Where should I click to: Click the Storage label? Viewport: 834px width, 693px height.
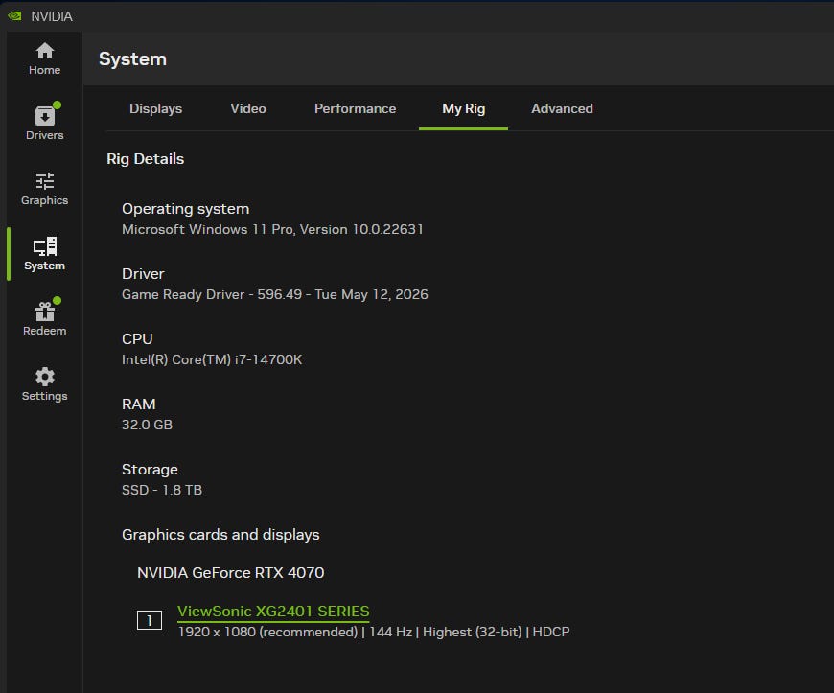150,469
